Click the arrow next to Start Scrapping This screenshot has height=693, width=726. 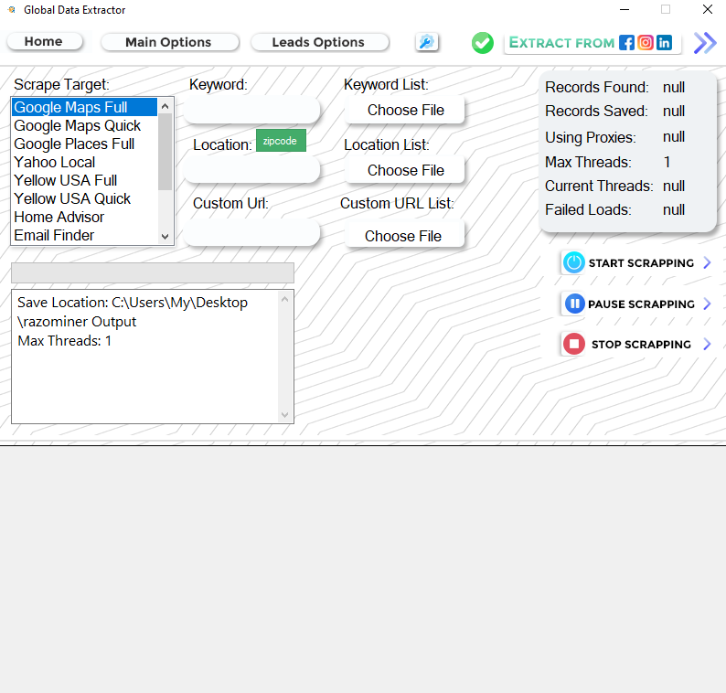(x=707, y=263)
